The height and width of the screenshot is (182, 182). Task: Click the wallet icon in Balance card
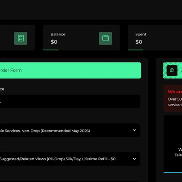pyautogui.click(x=106, y=38)
